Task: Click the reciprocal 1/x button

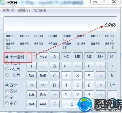Action: (x=112, y=85)
